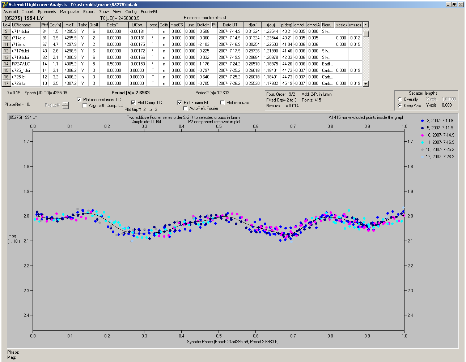Click the Rms res = 0.014 readout
This screenshot has width=466, height=362.
(282, 106)
